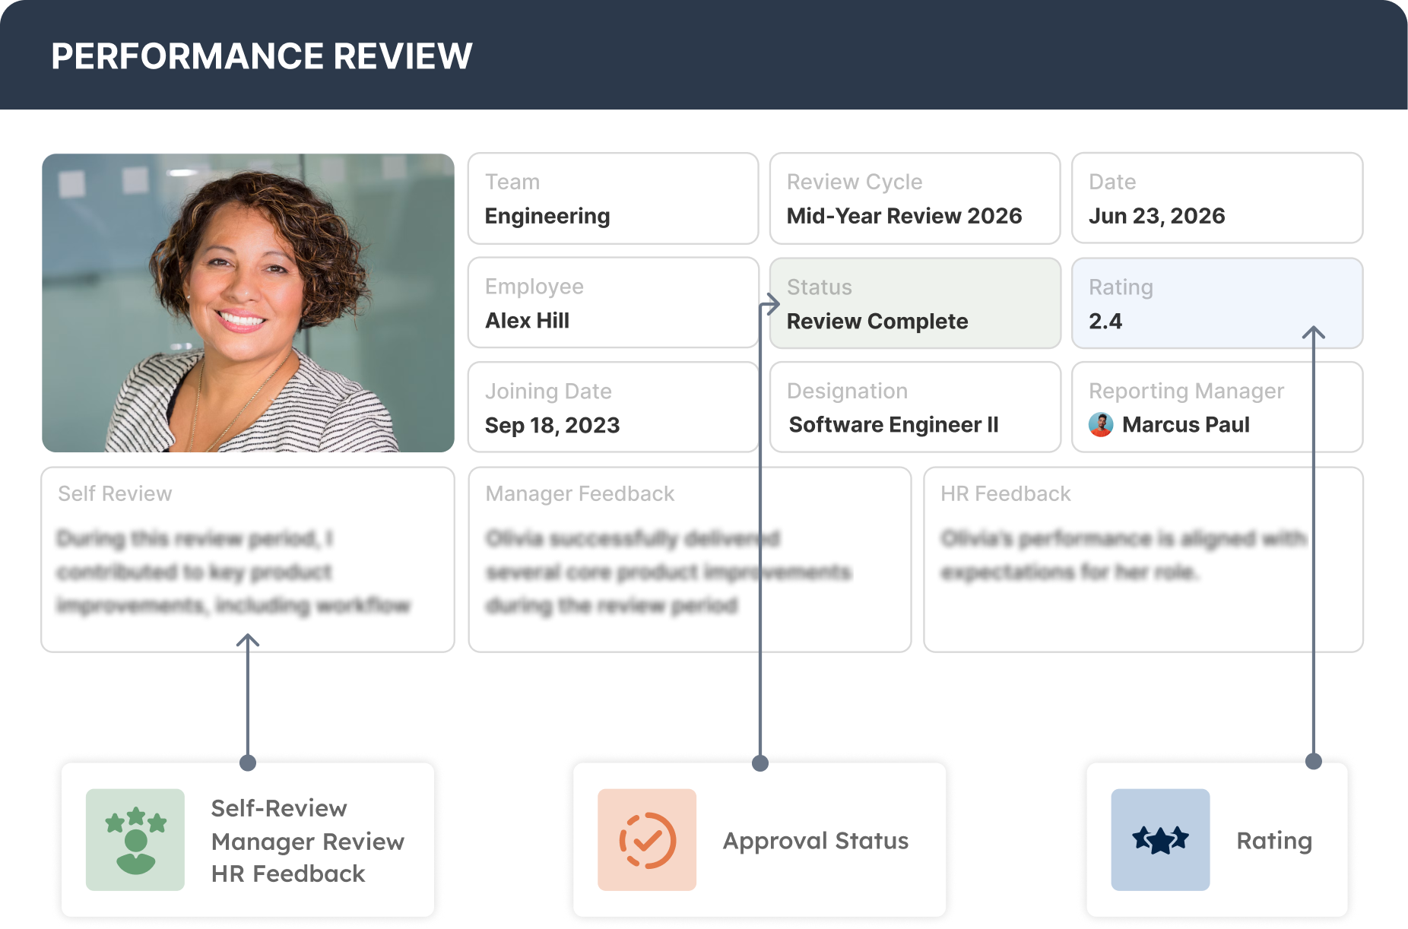Click the green self-review people icon
Viewport: 1408px width, 929px height.
[135, 839]
